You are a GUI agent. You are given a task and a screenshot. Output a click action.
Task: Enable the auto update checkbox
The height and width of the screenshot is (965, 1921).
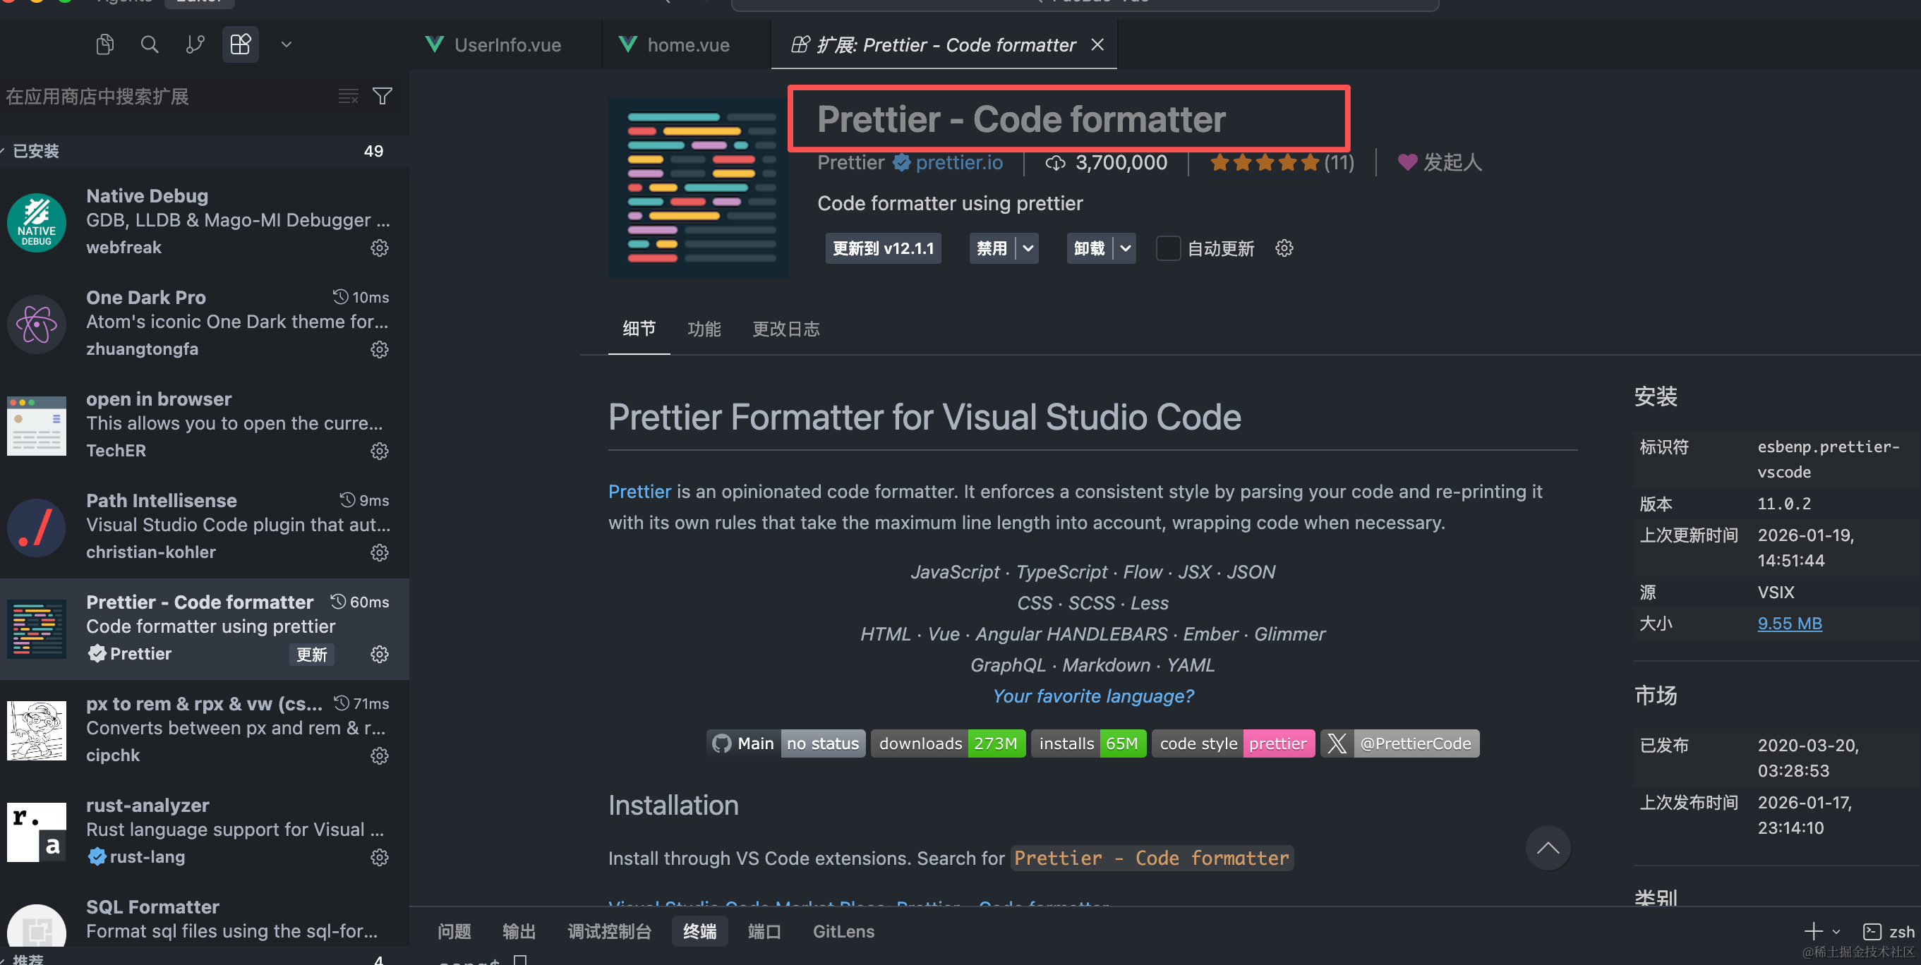pos(1168,248)
